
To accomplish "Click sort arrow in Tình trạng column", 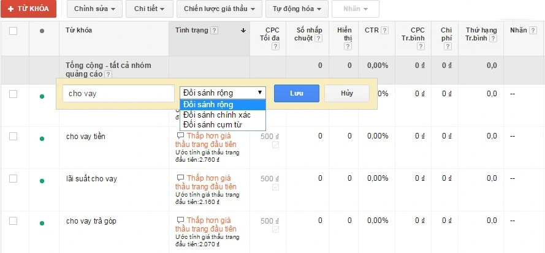I will [x=243, y=30].
